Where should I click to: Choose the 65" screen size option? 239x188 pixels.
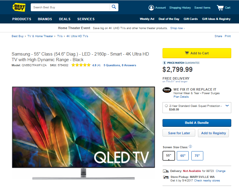[183, 156]
